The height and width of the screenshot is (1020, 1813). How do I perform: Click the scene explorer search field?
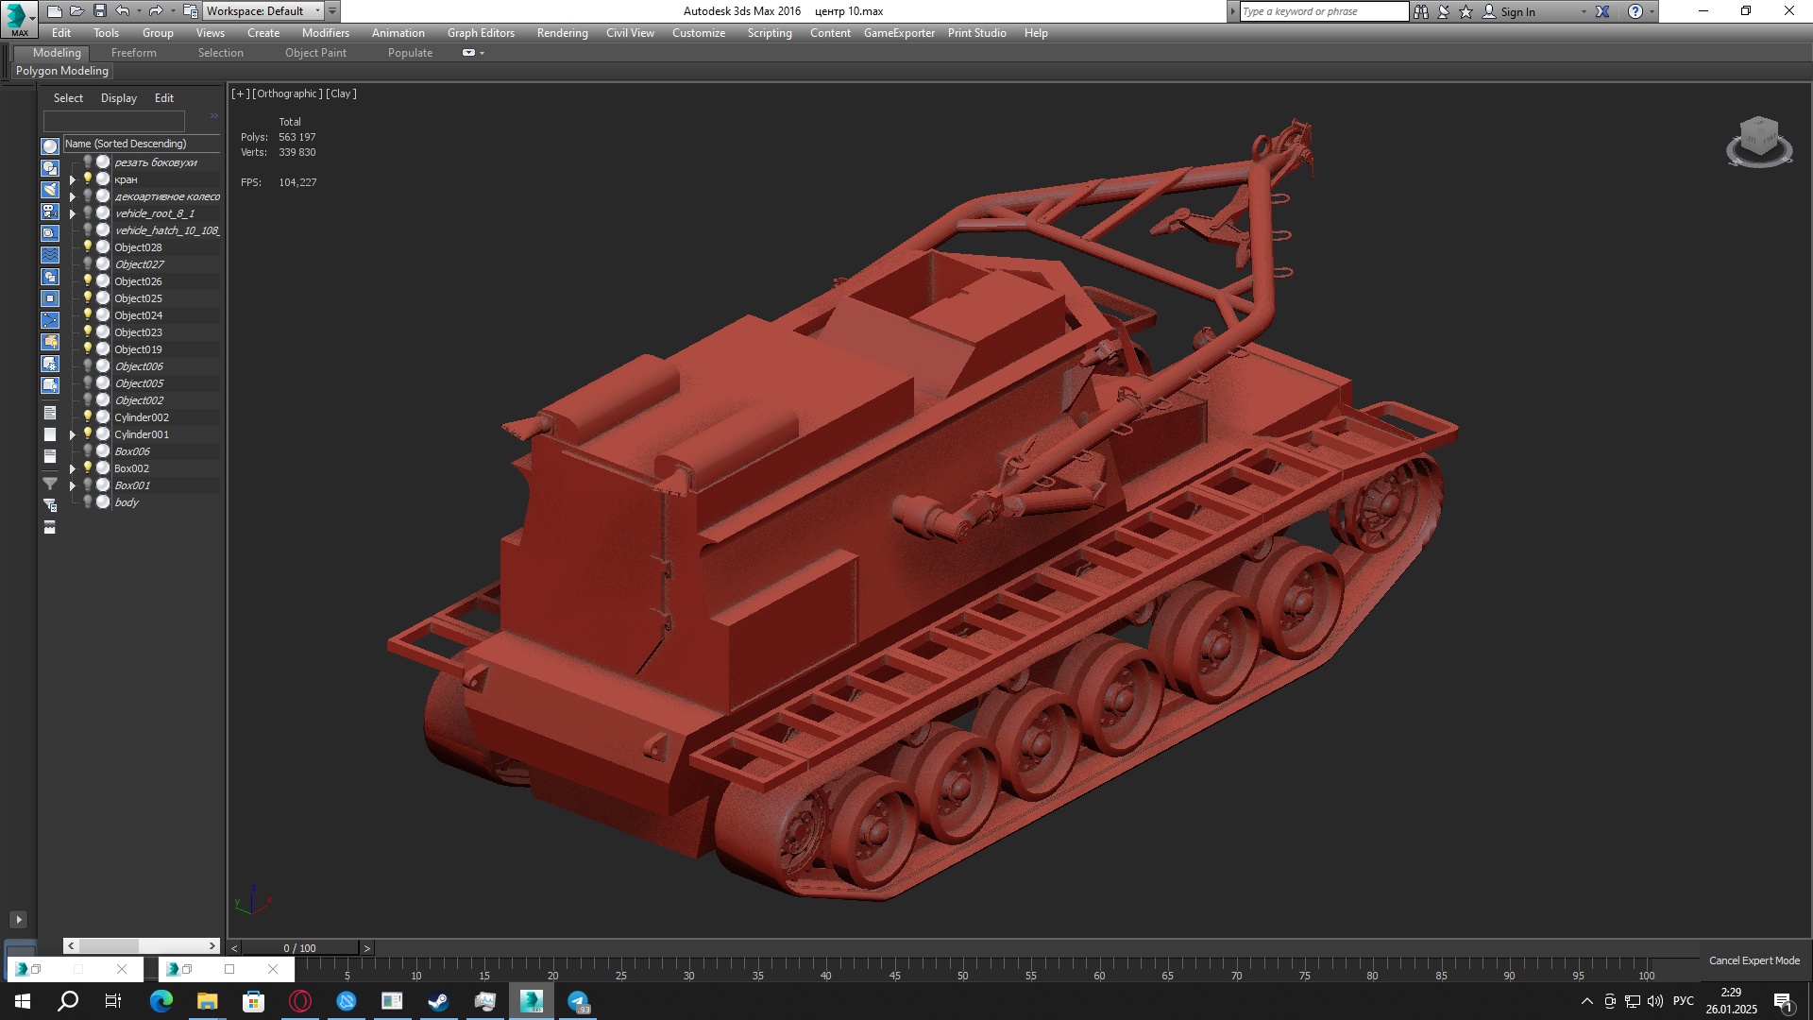pos(114,121)
